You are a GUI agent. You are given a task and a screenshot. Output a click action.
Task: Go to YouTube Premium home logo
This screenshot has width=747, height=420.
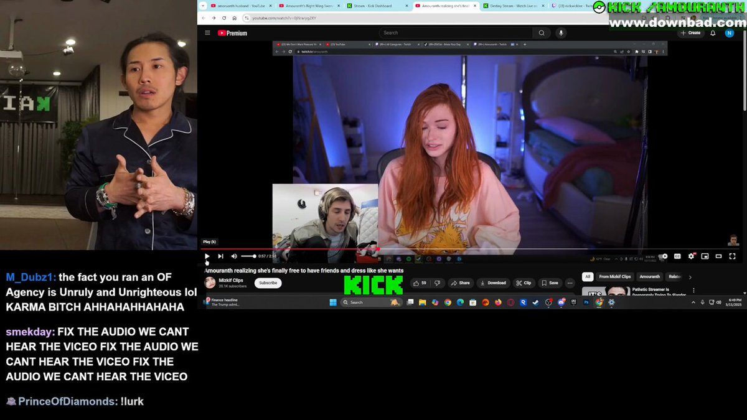(232, 33)
